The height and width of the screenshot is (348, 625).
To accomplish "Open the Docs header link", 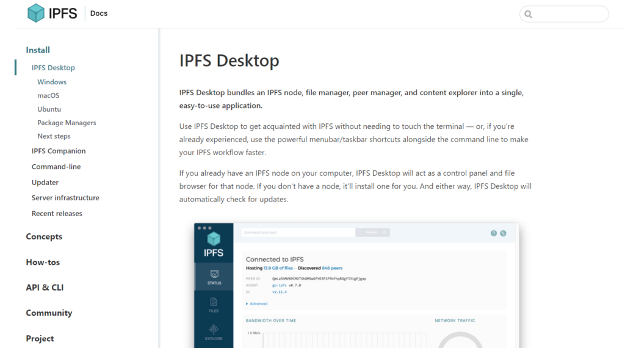I will (98, 13).
